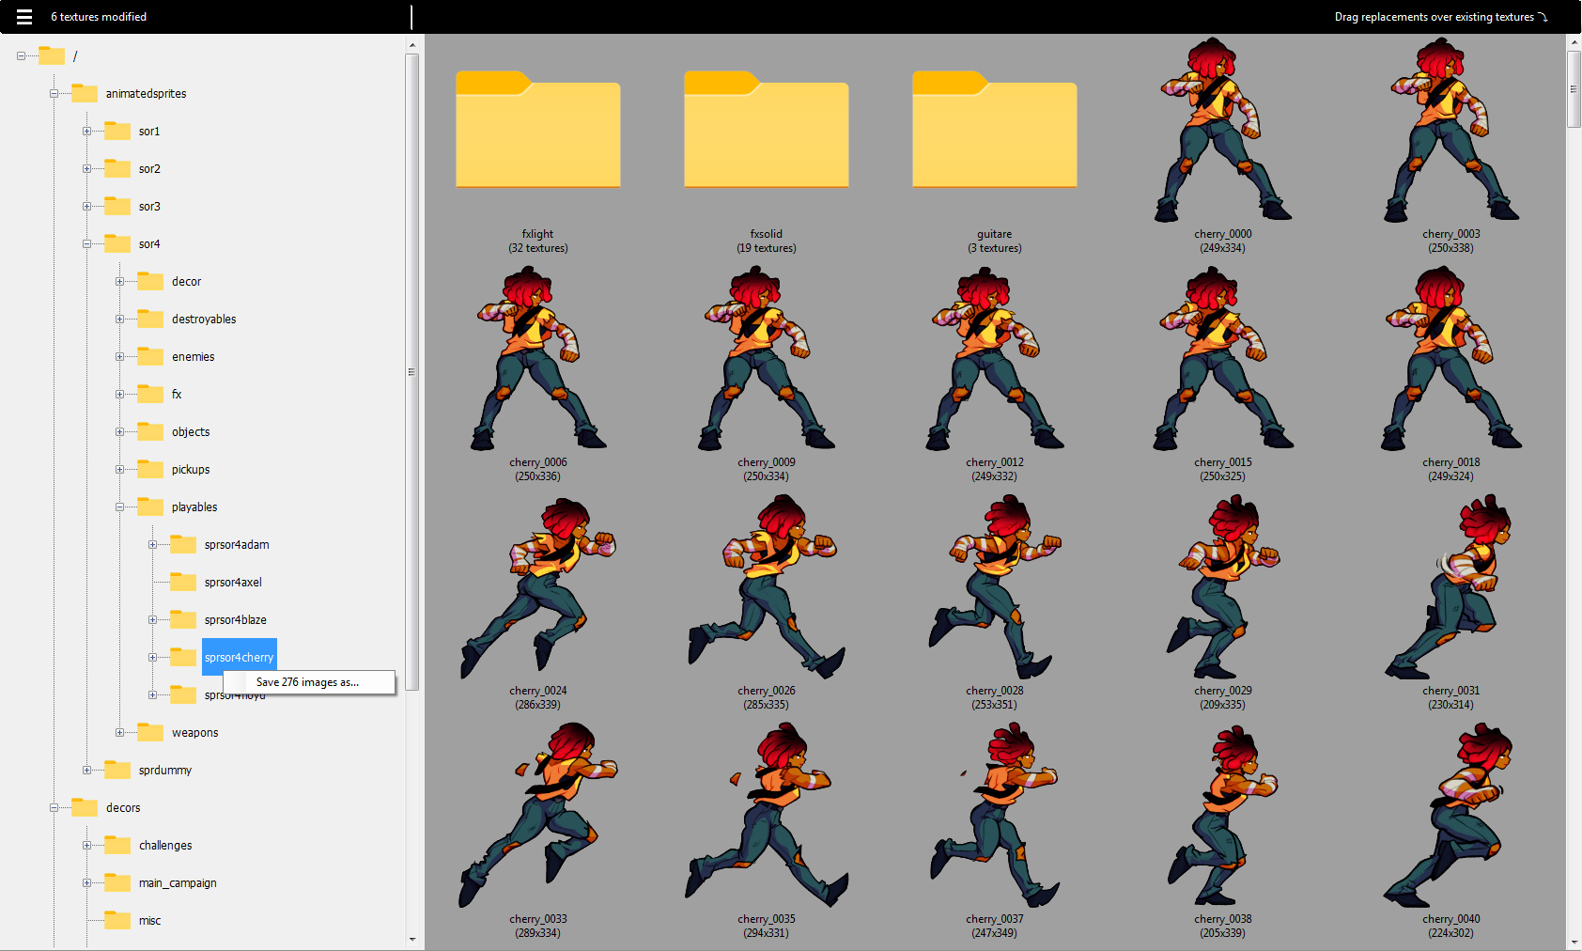Click the misc folder icon

click(x=117, y=921)
